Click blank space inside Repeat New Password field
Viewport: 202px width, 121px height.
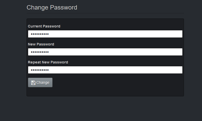[116, 70]
